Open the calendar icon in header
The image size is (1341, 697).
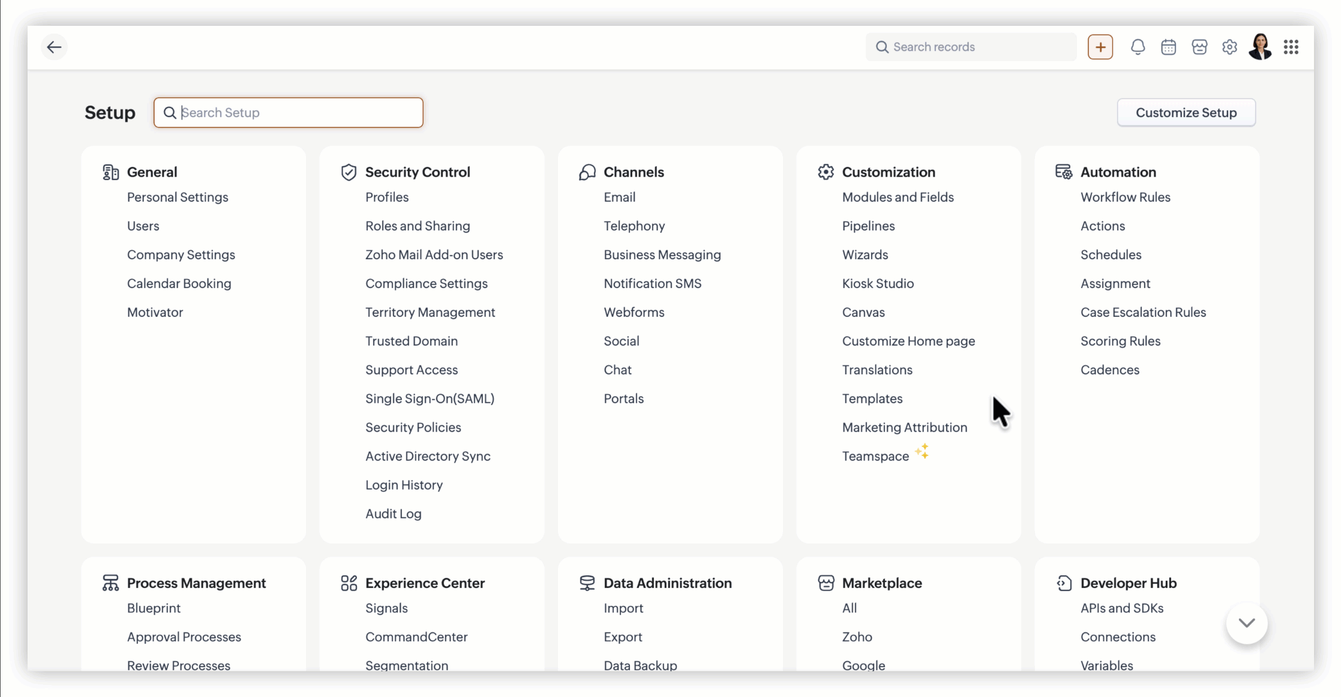coord(1168,47)
